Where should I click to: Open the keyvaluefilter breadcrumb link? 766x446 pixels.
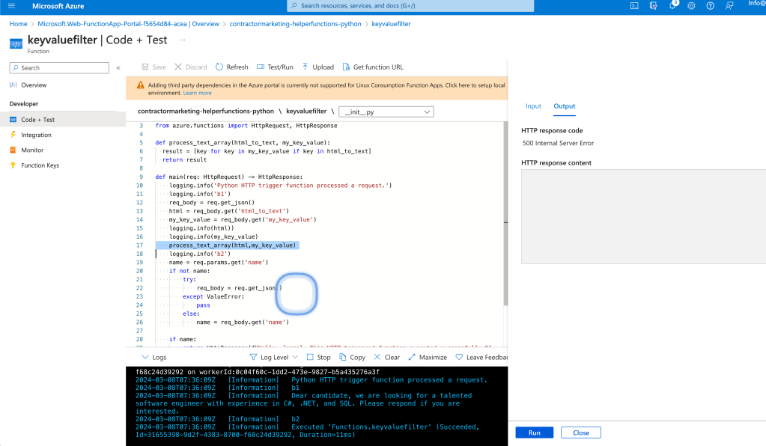tap(391, 24)
